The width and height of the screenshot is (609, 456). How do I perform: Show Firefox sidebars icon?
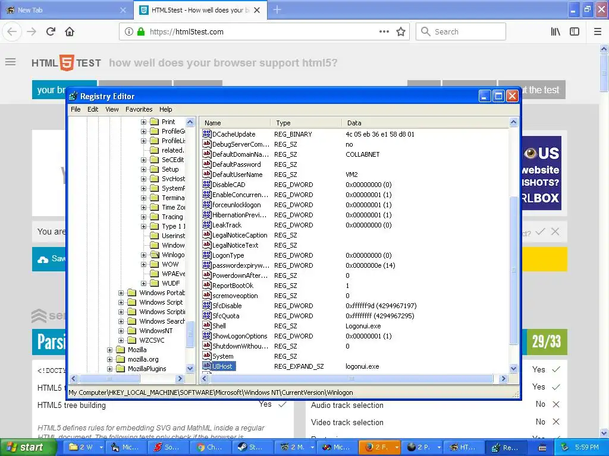point(575,31)
